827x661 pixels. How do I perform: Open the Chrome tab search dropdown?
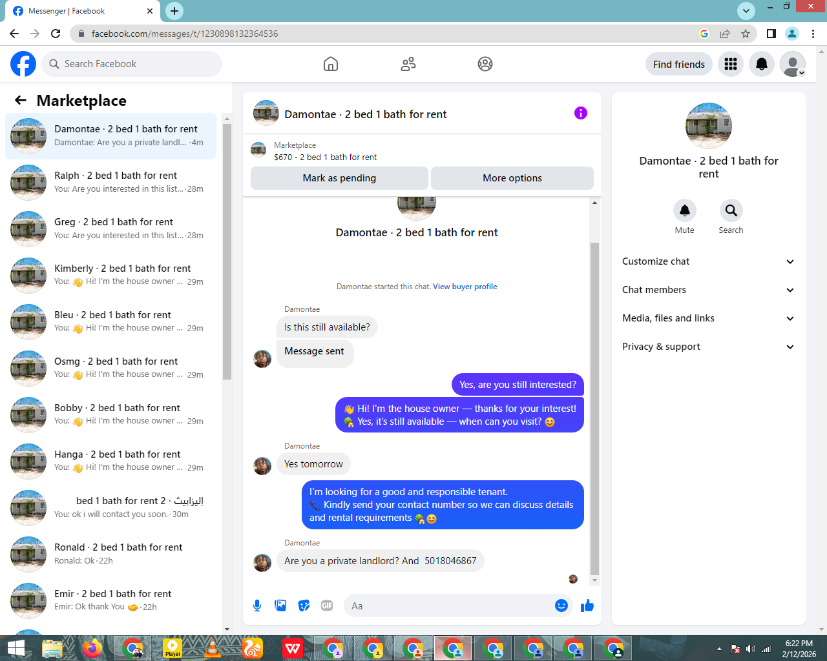click(x=746, y=10)
